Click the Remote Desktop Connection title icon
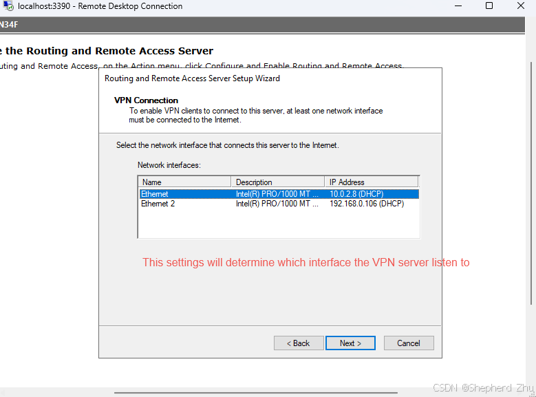The height and width of the screenshot is (397, 536). pos(8,6)
